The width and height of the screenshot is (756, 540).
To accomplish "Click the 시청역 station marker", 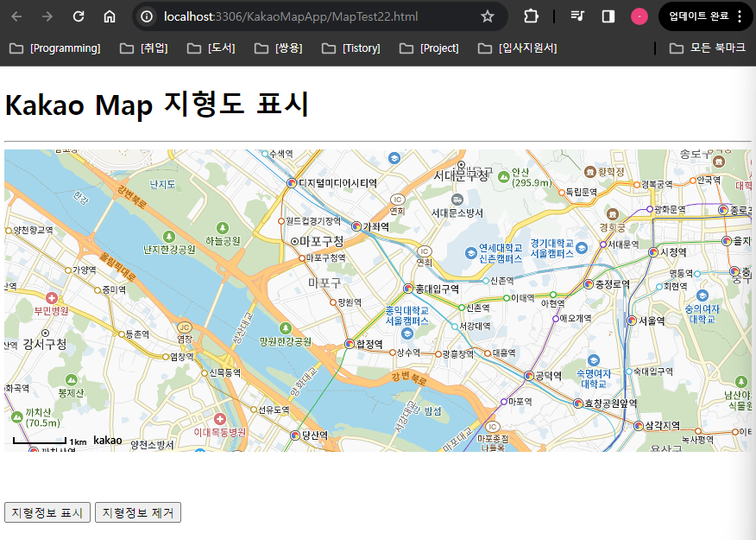I will pos(652,252).
